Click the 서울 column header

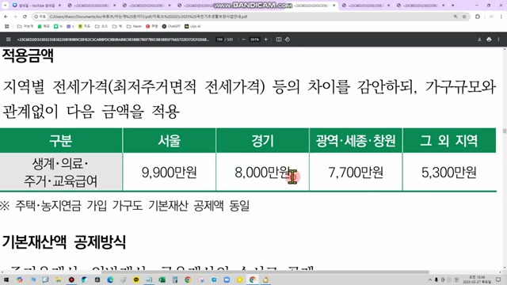(x=169, y=141)
